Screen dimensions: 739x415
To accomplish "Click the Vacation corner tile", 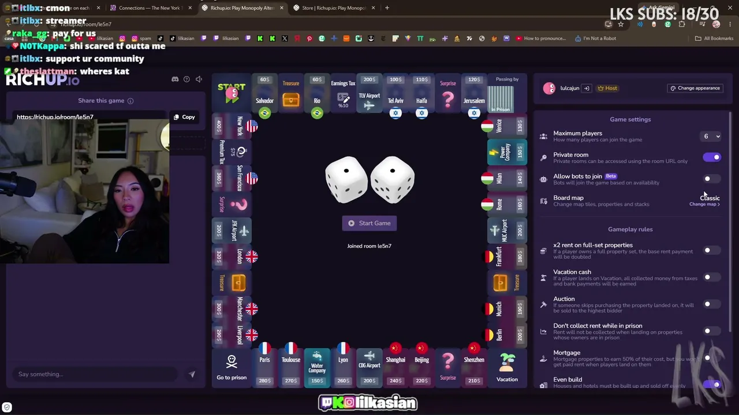I will pos(507,367).
